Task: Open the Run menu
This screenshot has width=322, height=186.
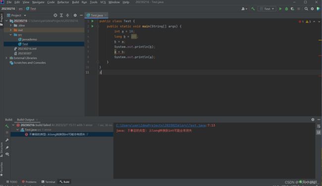Action: 84,2
